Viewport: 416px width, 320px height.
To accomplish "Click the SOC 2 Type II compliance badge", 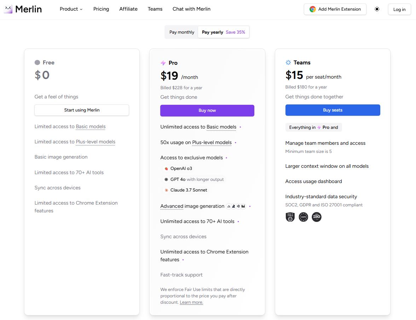I will pyautogui.click(x=290, y=217).
